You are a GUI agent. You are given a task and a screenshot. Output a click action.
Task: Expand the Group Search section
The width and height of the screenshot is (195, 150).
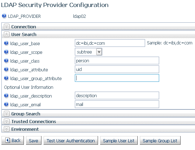coord(7,114)
